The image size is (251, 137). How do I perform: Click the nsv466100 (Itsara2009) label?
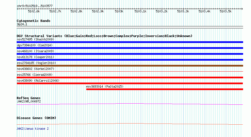point(36,51)
